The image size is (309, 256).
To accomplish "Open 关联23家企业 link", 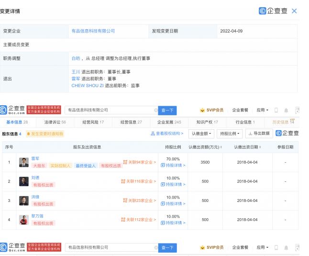I will pos(140,200).
